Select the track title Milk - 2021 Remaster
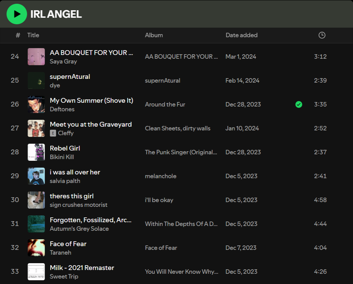 tap(82, 268)
